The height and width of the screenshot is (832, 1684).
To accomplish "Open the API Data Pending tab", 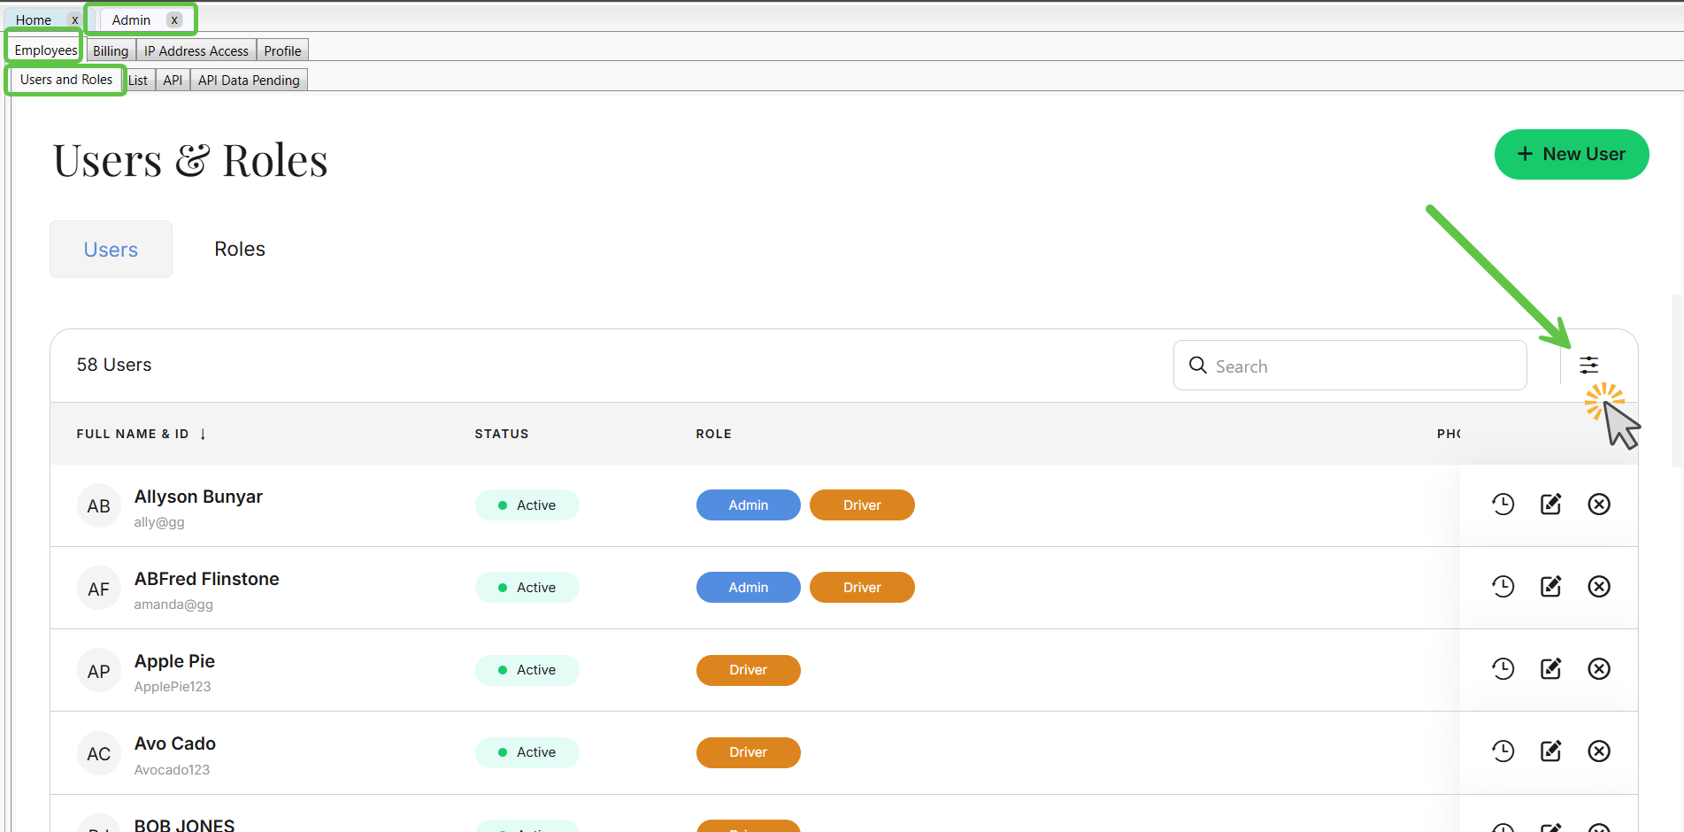I will pyautogui.click(x=249, y=81).
